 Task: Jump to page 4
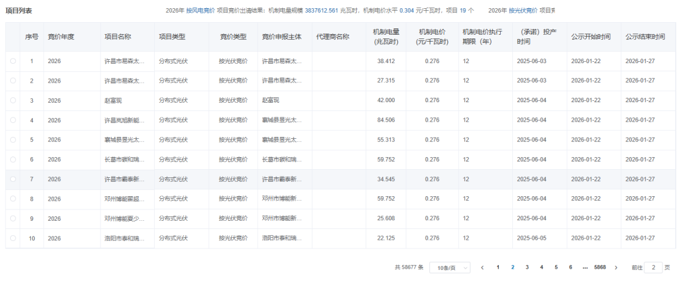click(541, 267)
